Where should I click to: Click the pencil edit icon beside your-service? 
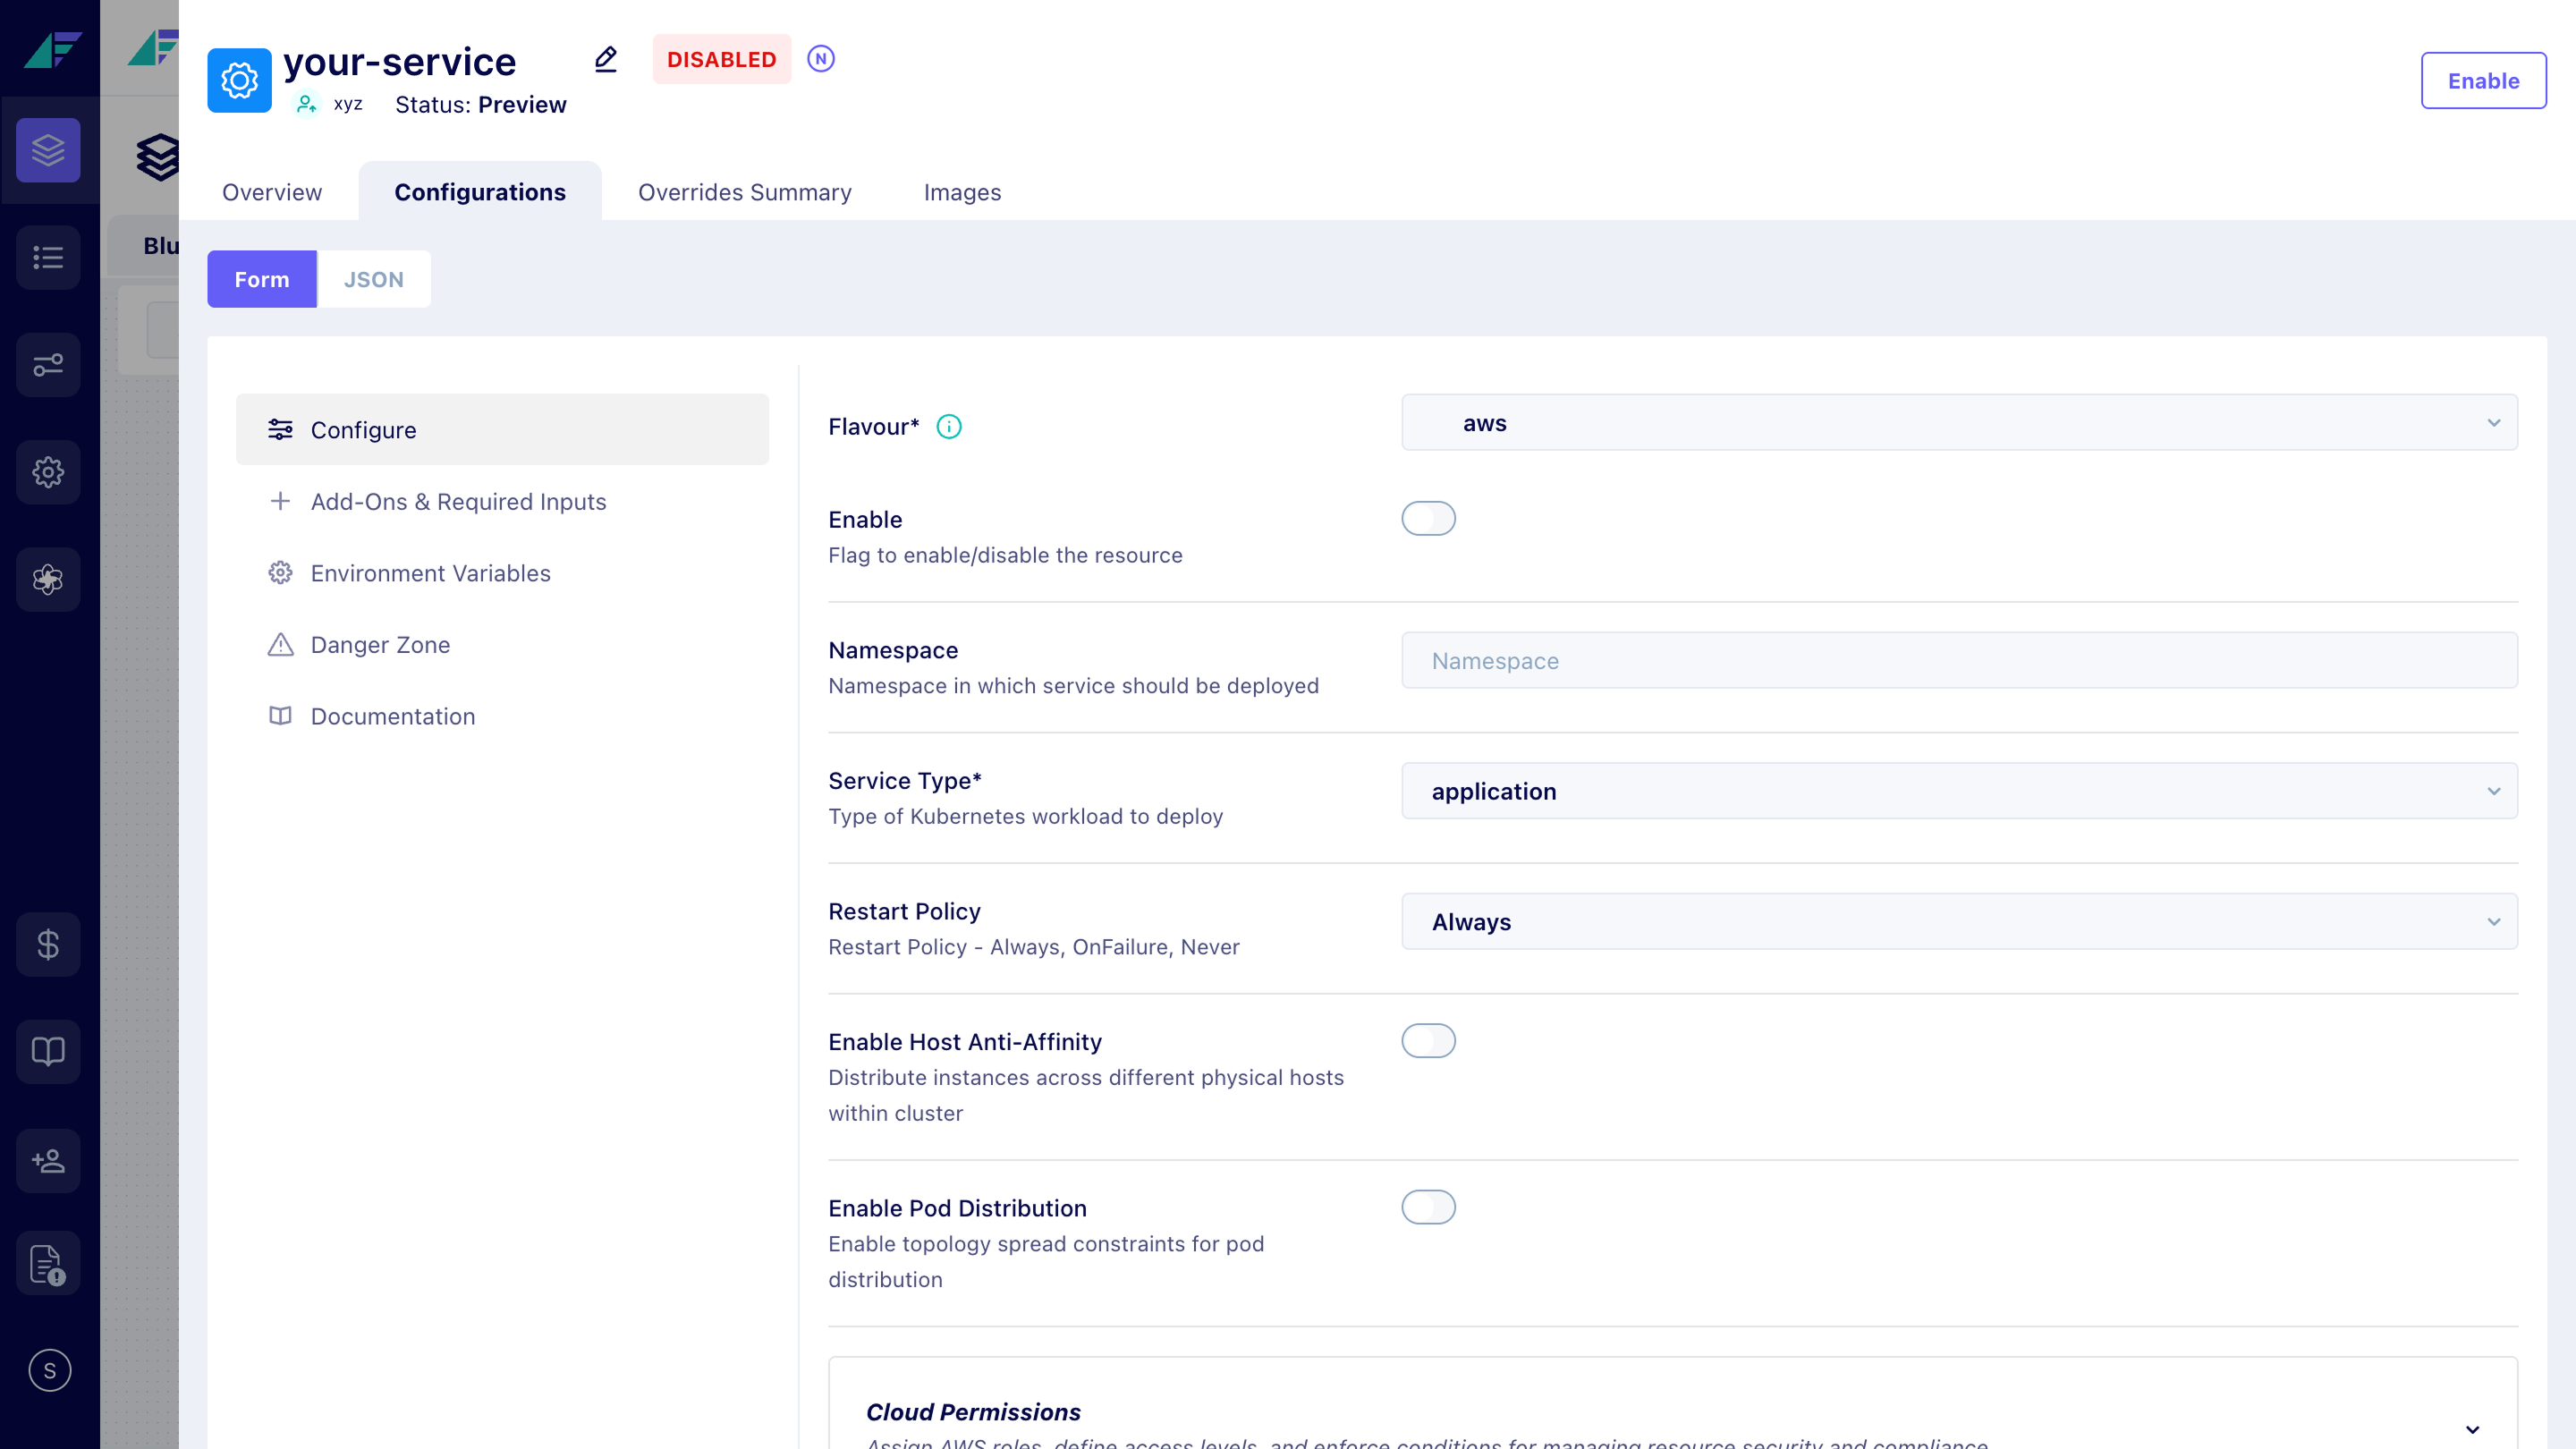pos(605,59)
